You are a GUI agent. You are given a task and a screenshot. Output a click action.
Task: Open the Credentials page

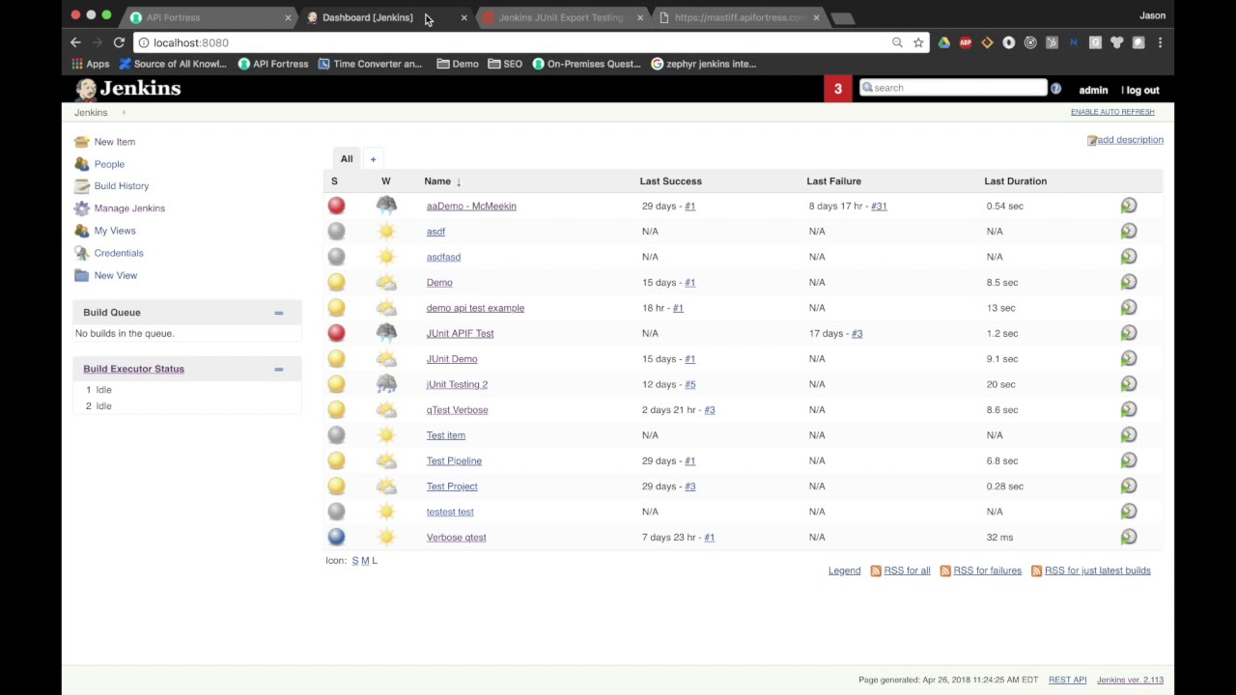coord(118,253)
